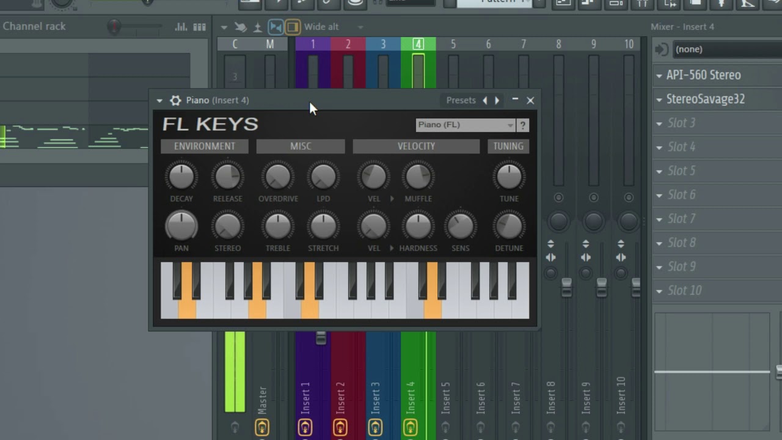
Task: Click the PAN knob in FL Keys
Action: (181, 226)
